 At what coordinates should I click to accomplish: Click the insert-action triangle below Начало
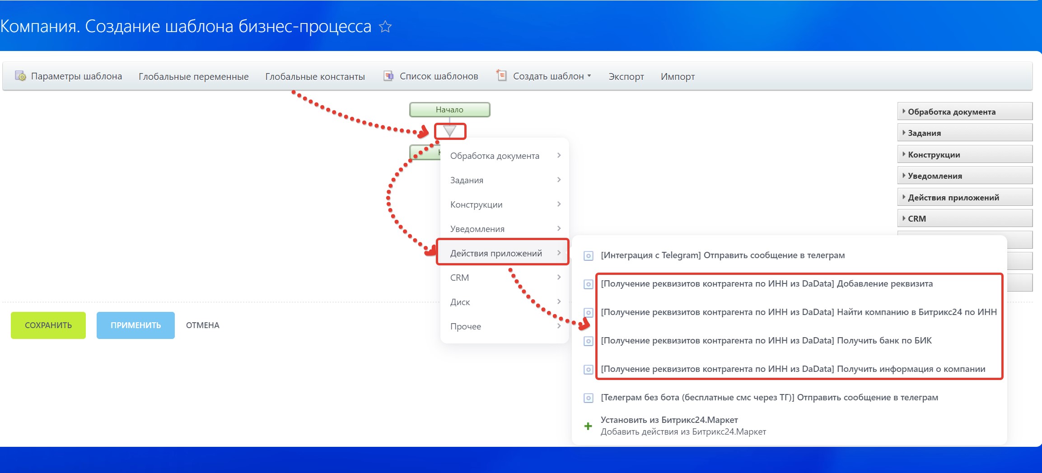tap(449, 131)
